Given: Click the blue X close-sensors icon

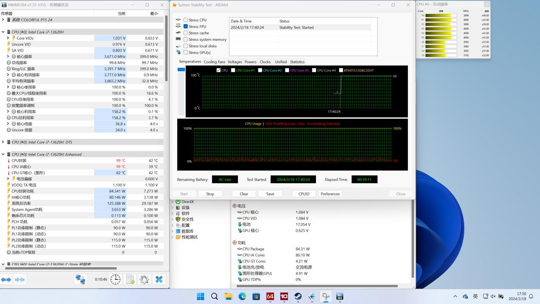Looking at the screenshot, I should tap(159, 279).
